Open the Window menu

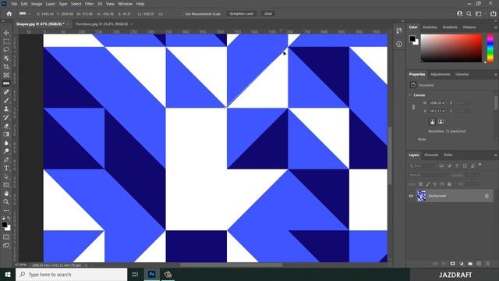[x=125, y=4]
